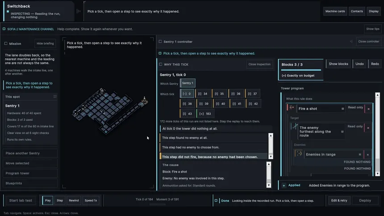
Task: Open Blueprints
Action: coord(30,183)
